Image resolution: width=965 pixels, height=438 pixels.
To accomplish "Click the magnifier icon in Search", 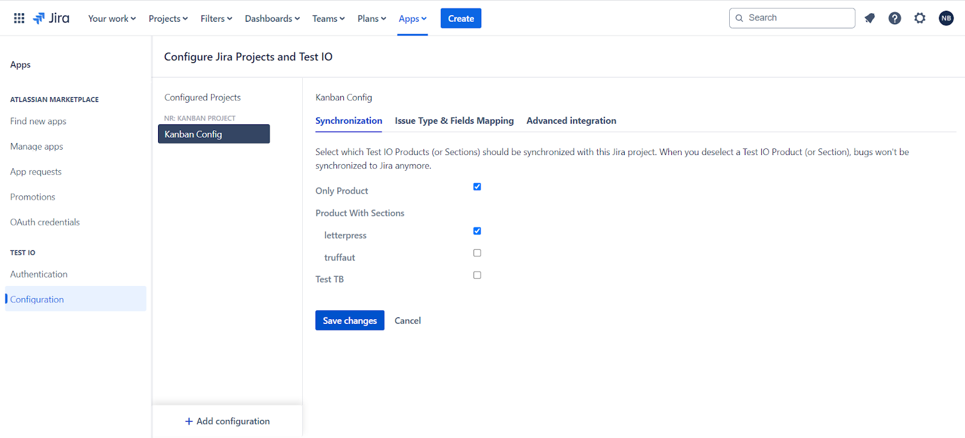I will coord(739,18).
